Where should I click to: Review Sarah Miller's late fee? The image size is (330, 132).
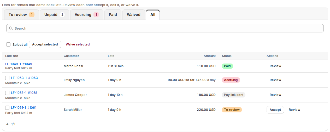294,110
